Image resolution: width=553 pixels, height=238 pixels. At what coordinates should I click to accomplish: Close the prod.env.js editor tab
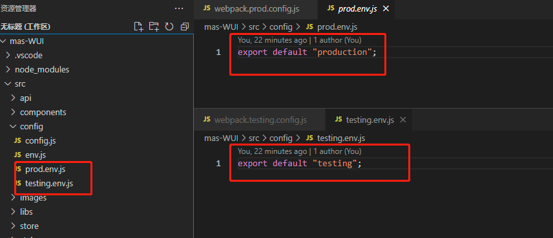pos(386,9)
